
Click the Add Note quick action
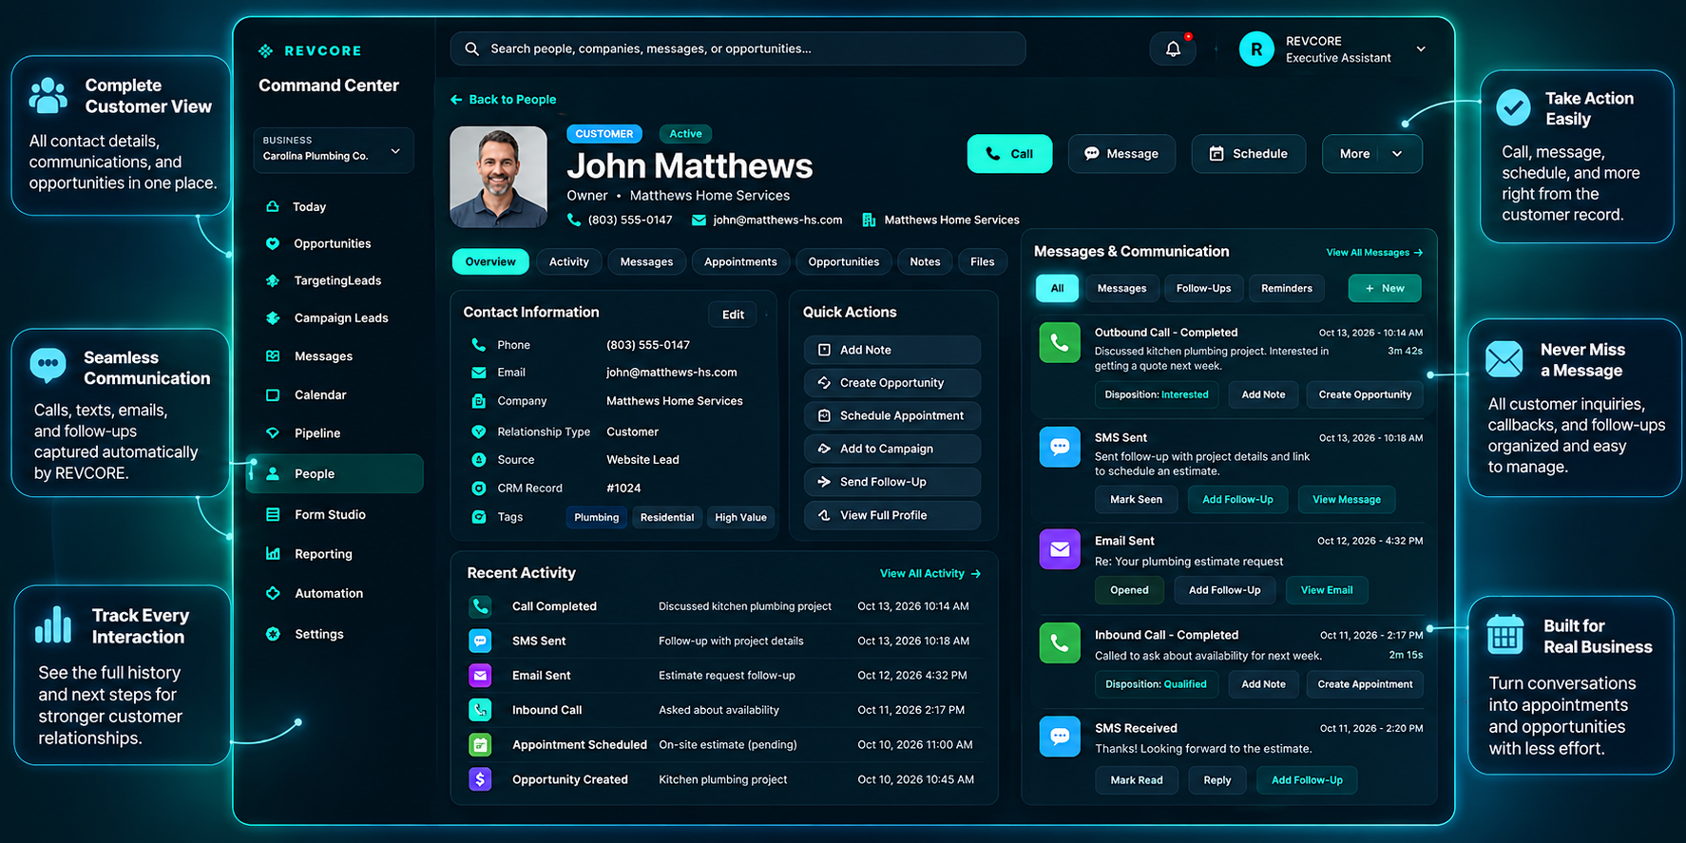(892, 350)
